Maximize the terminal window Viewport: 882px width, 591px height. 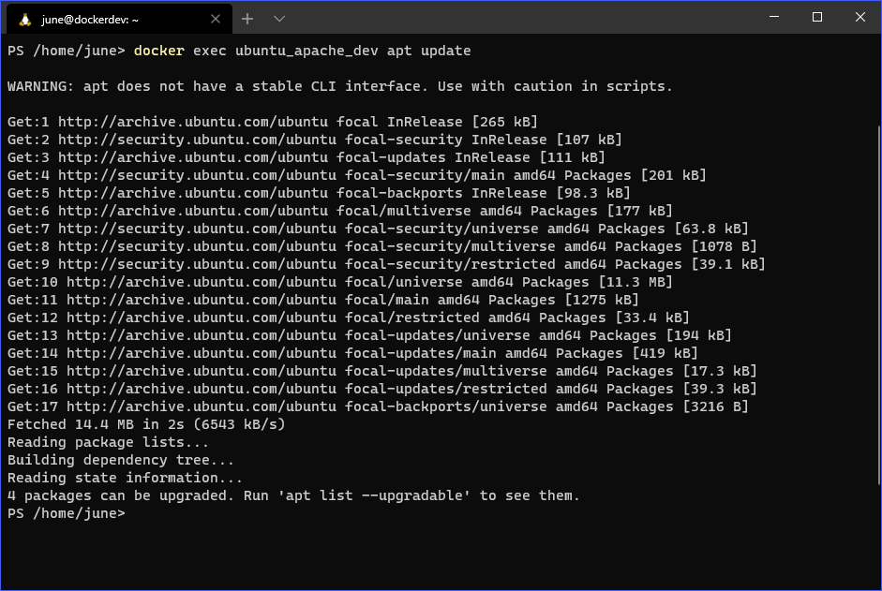pos(816,17)
